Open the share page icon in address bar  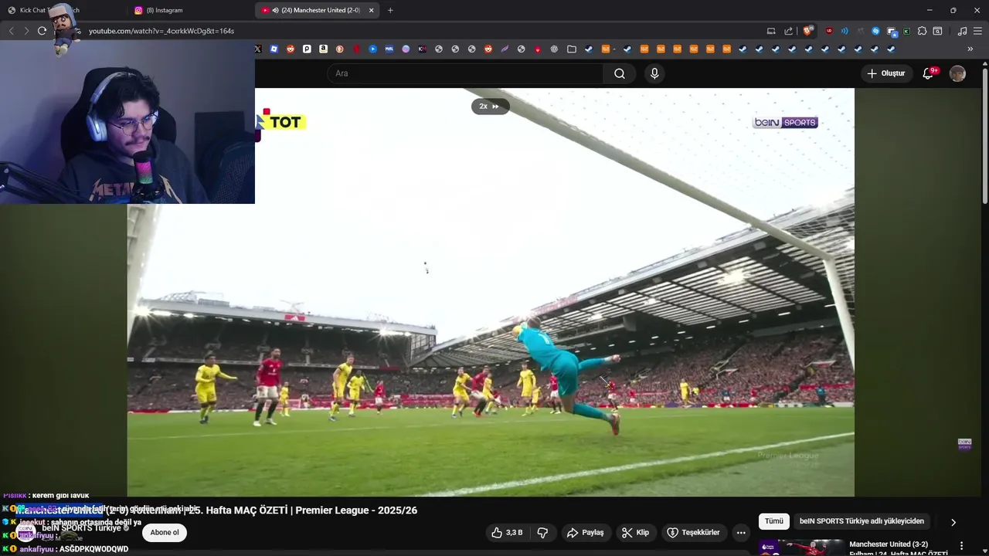tap(788, 31)
